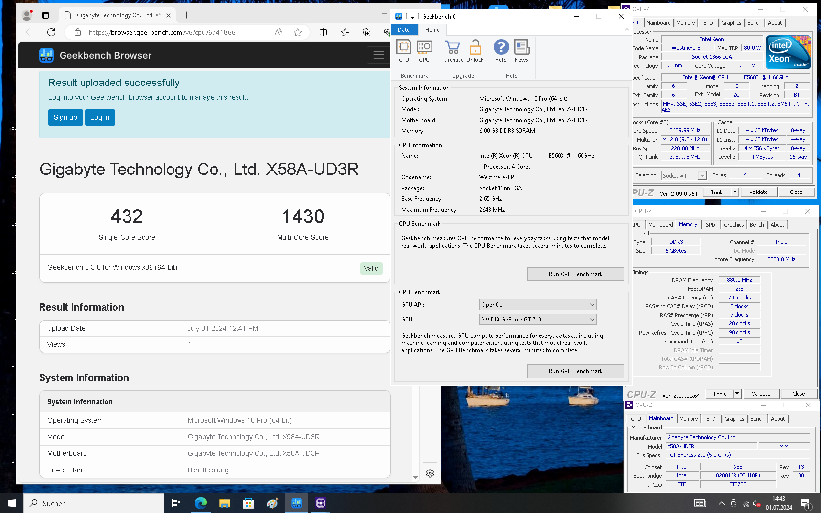Click the Geekbench Browser logo icon

coord(46,55)
